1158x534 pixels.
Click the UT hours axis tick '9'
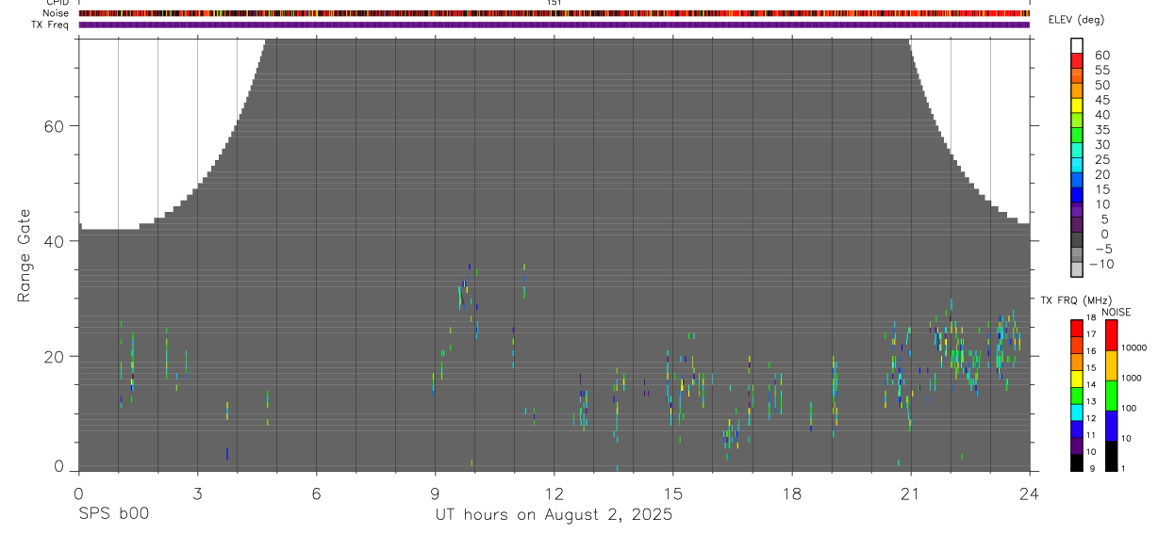pyautogui.click(x=435, y=493)
